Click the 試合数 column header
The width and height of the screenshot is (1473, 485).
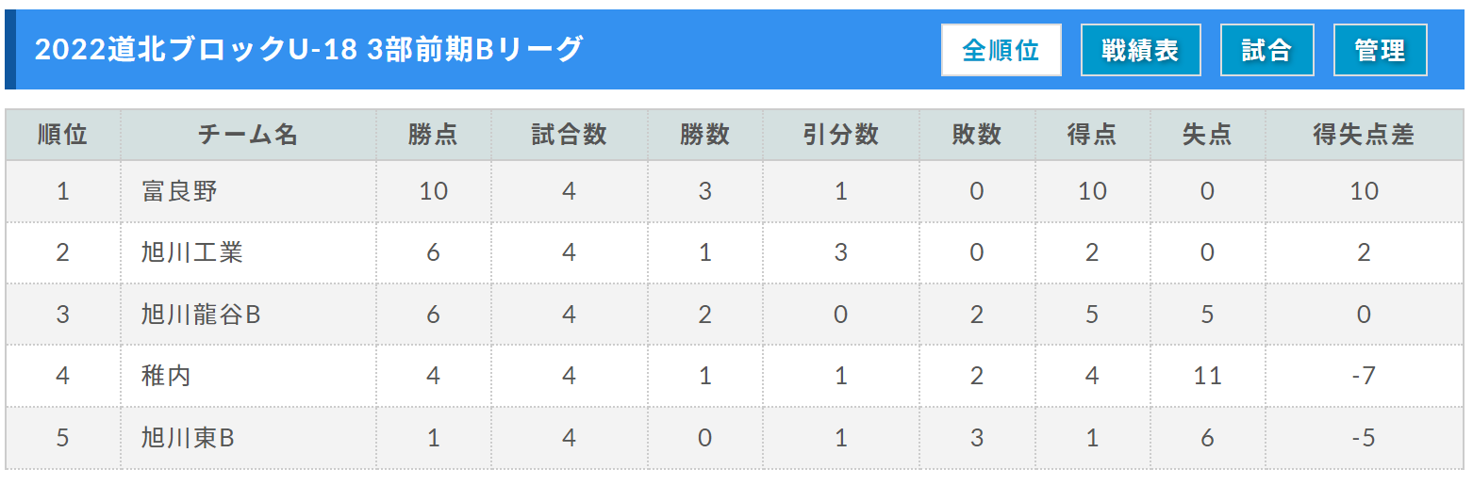(569, 135)
